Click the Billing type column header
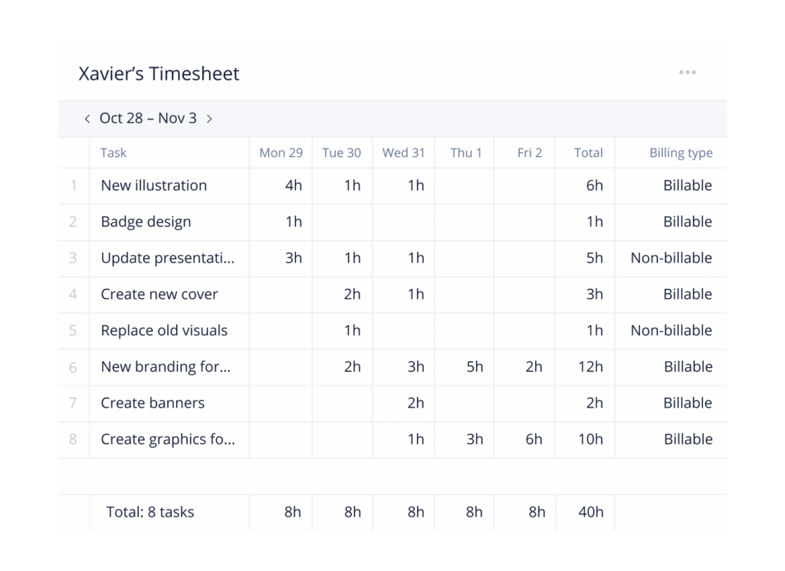 tap(680, 153)
